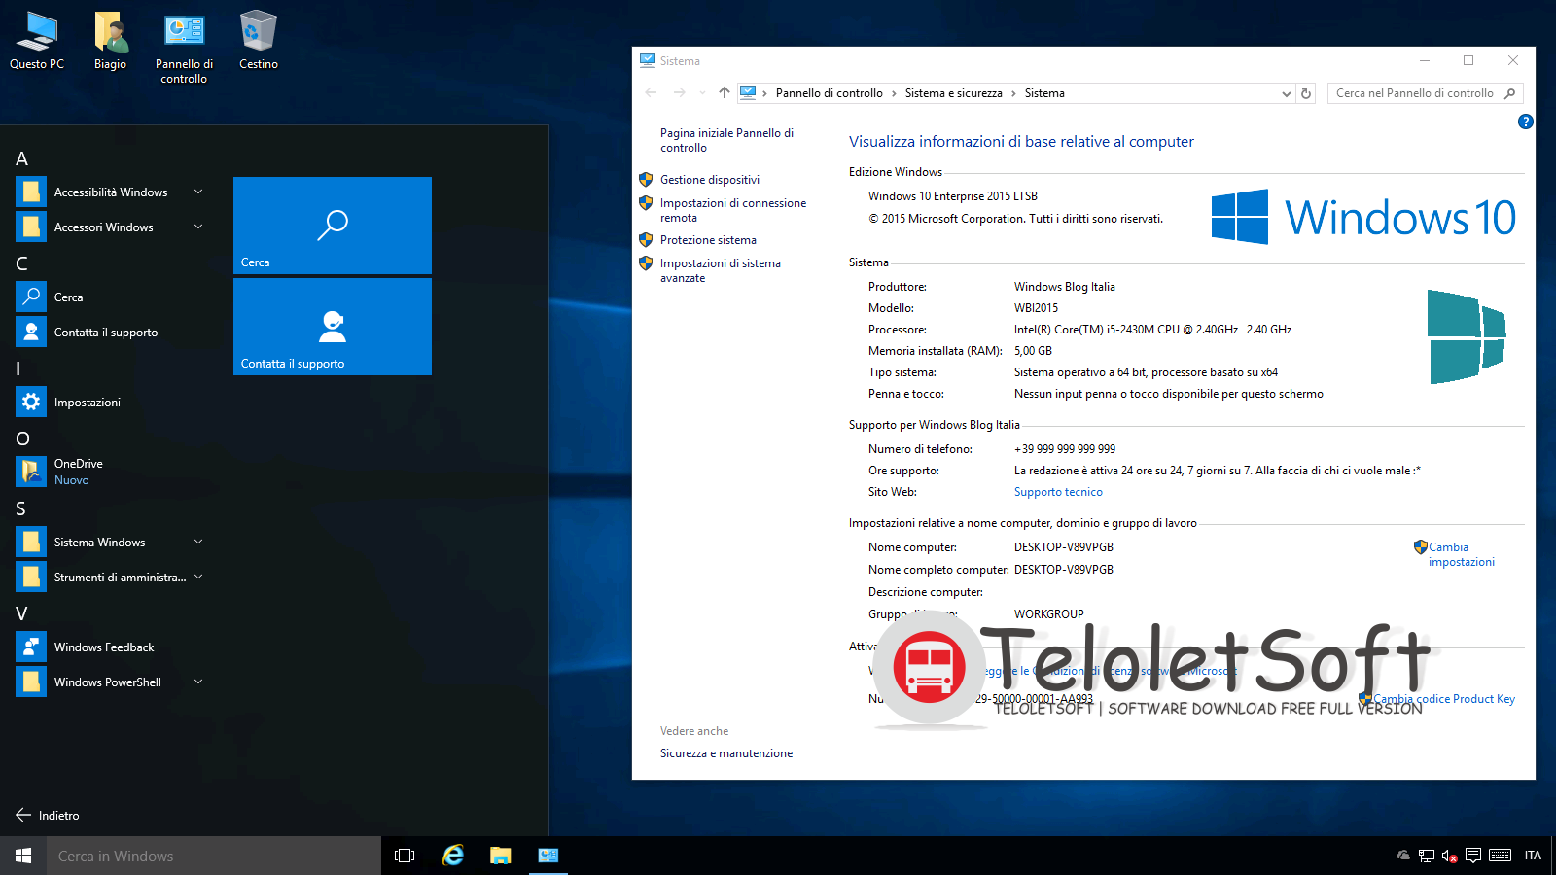
Task: Open Task View on the taskbar
Action: [x=405, y=856]
